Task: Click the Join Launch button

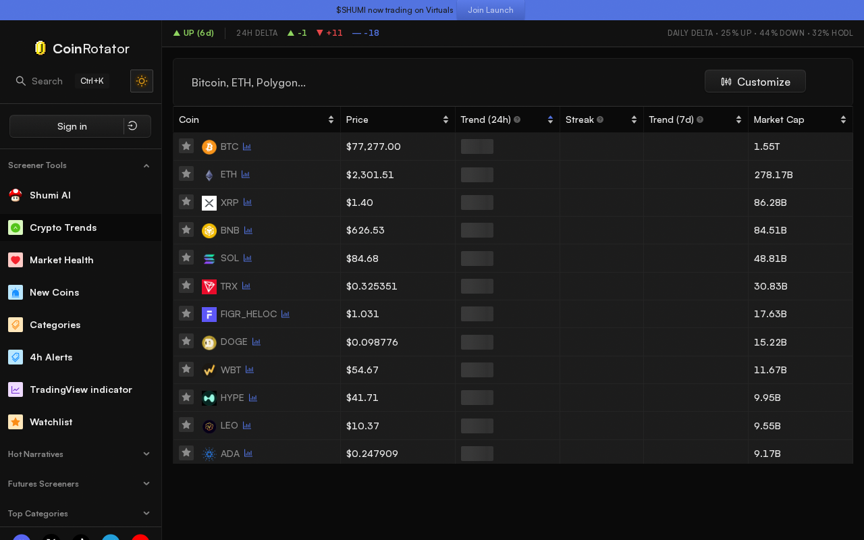Action: click(491, 10)
